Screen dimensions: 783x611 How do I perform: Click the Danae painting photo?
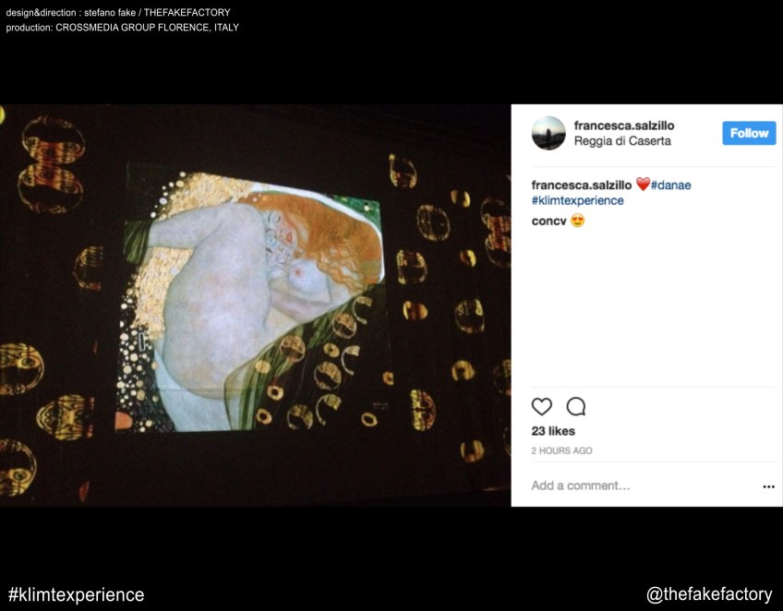point(255,305)
